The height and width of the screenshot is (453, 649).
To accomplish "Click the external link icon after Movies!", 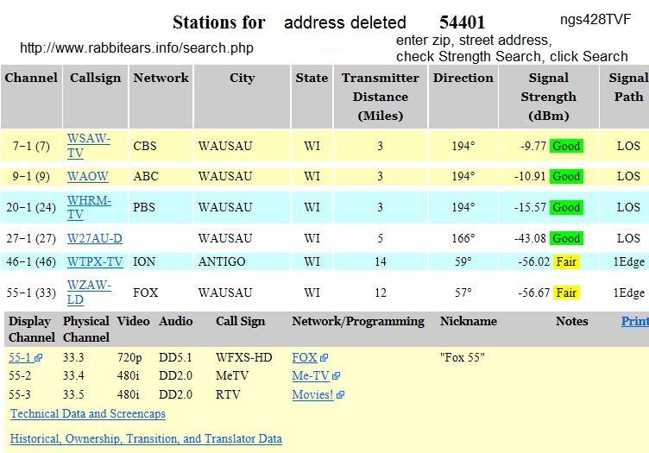I will pos(340,395).
